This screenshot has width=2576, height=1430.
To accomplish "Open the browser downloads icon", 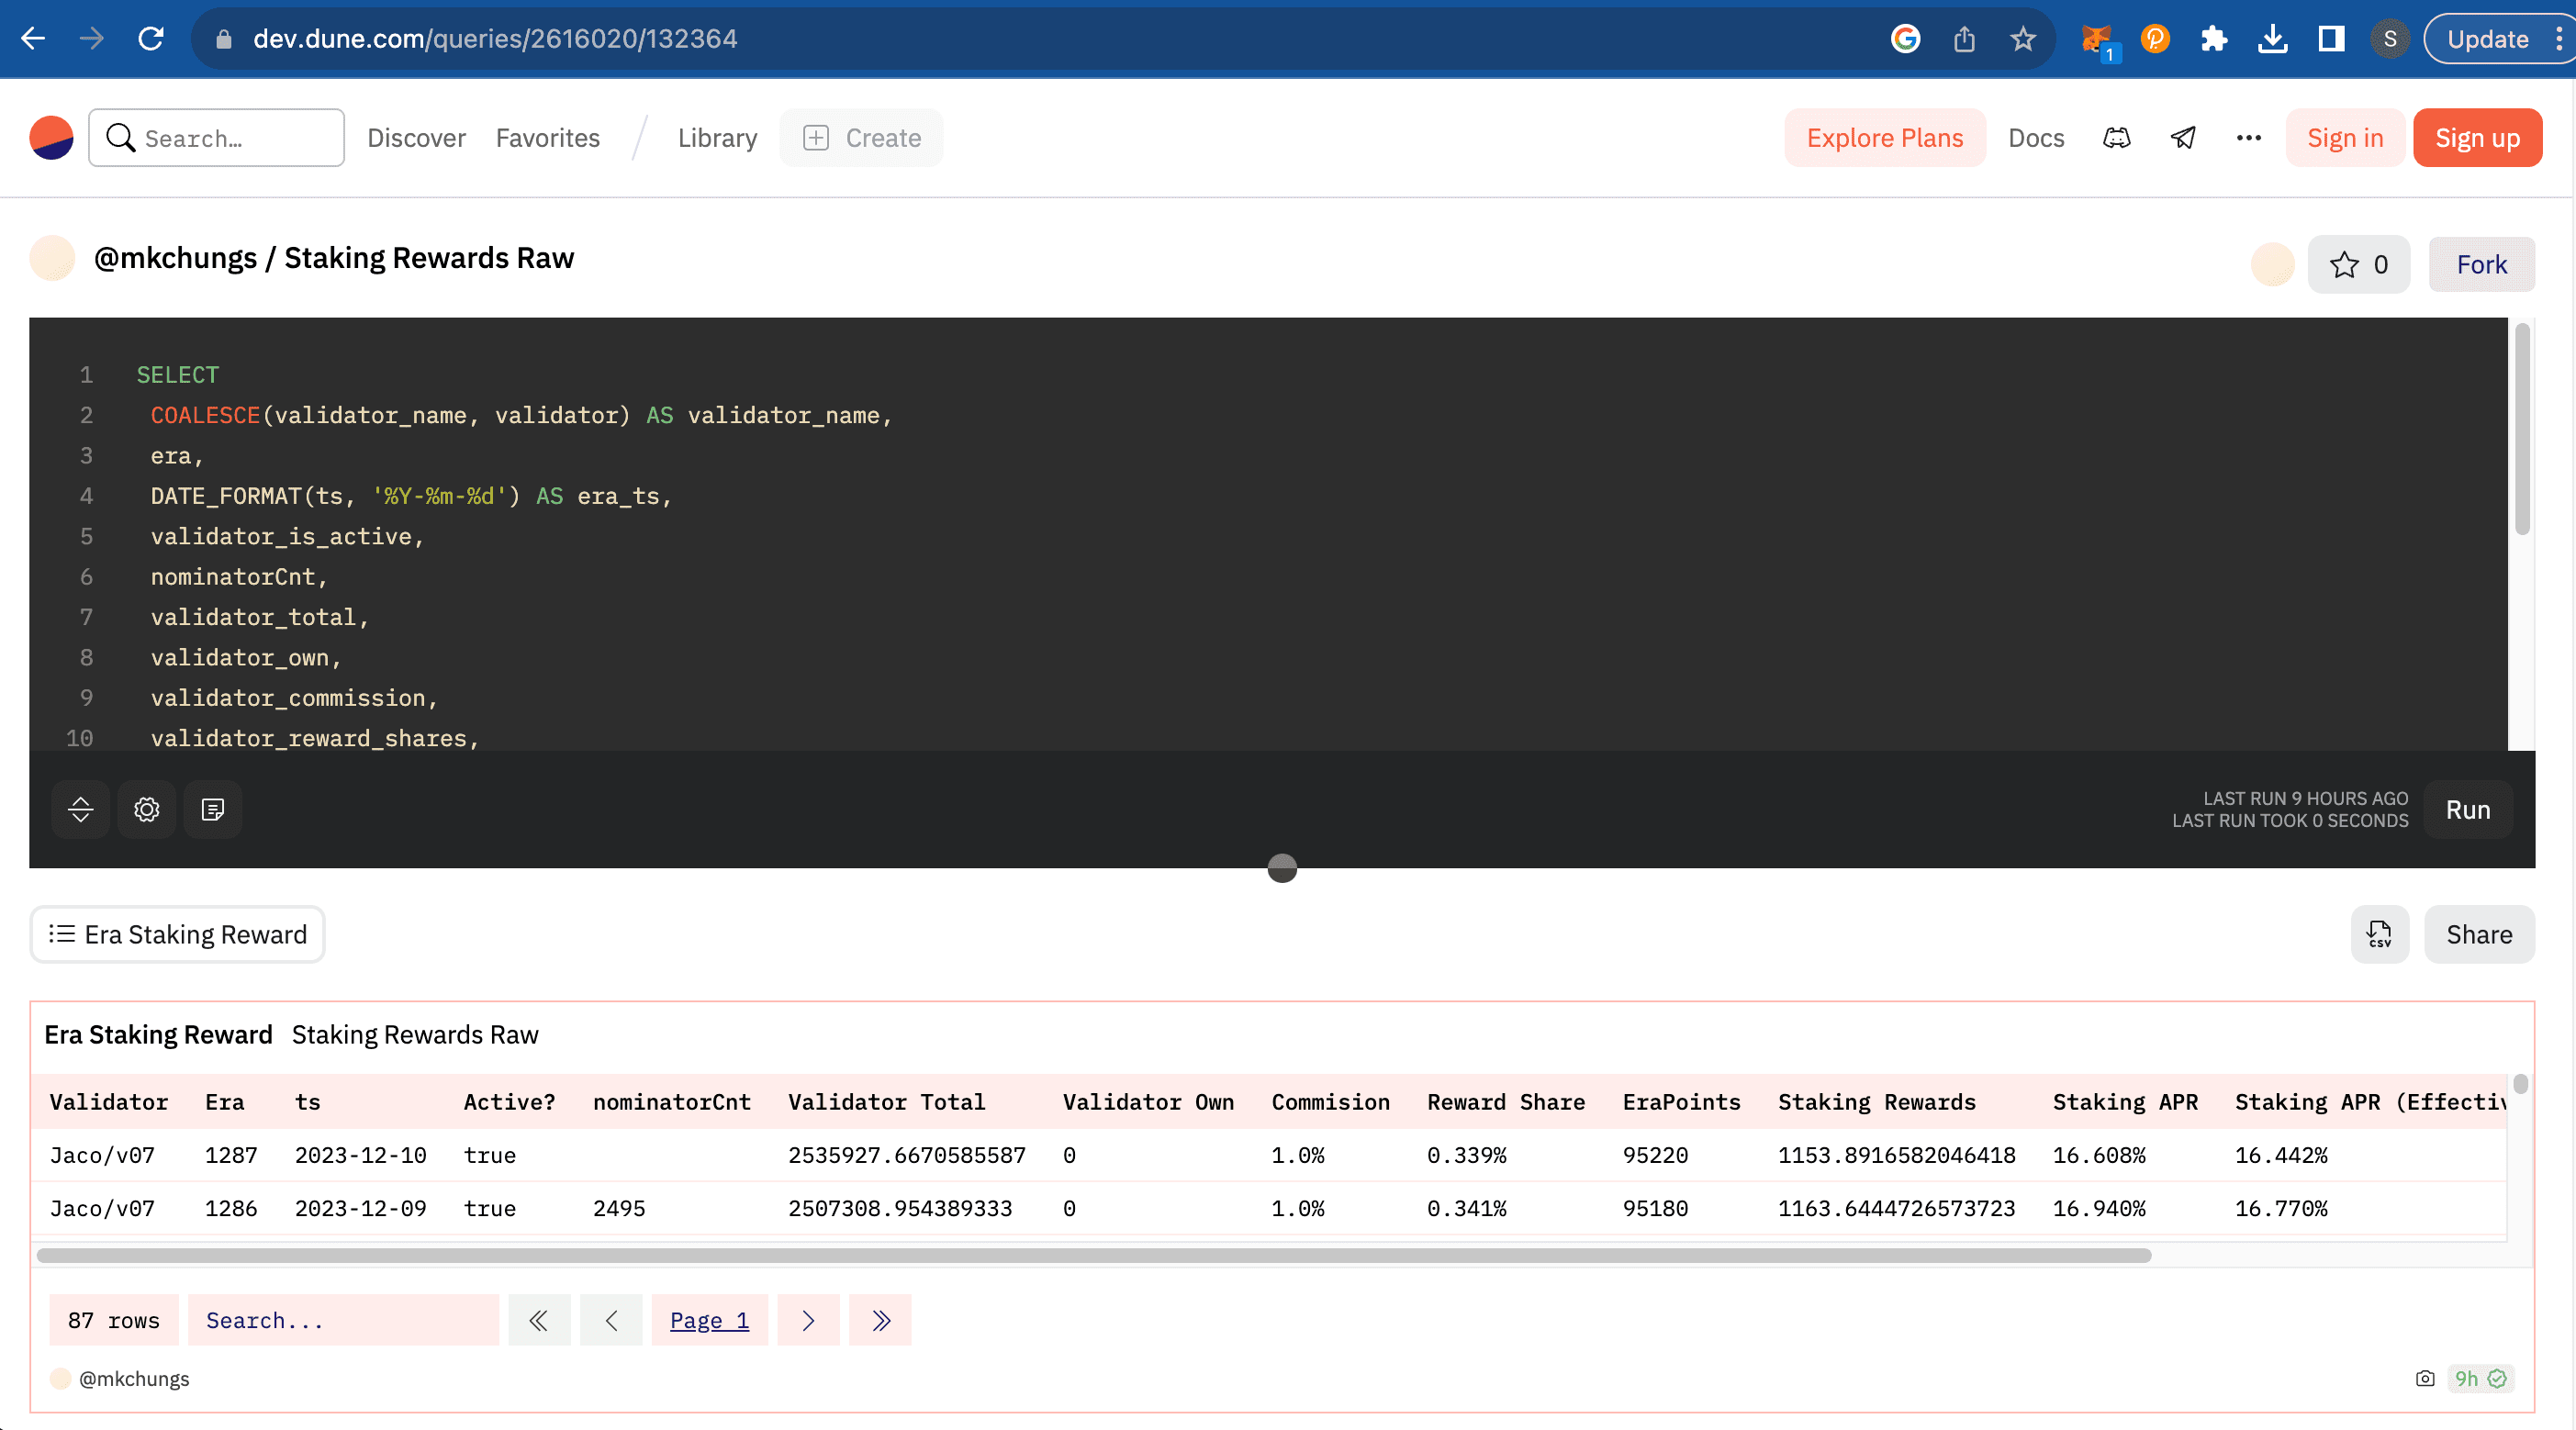I will [x=2272, y=38].
